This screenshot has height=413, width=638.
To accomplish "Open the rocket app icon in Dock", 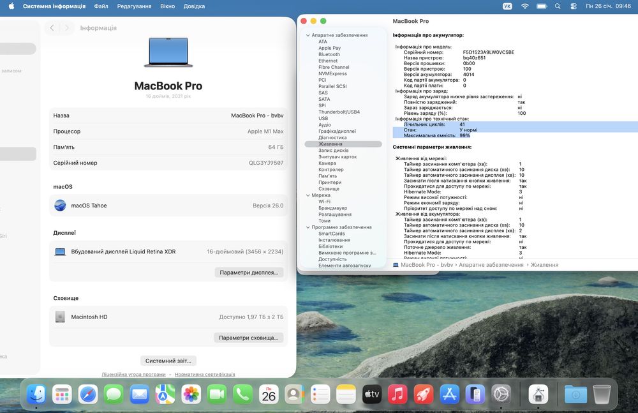I will pyautogui.click(x=424, y=394).
